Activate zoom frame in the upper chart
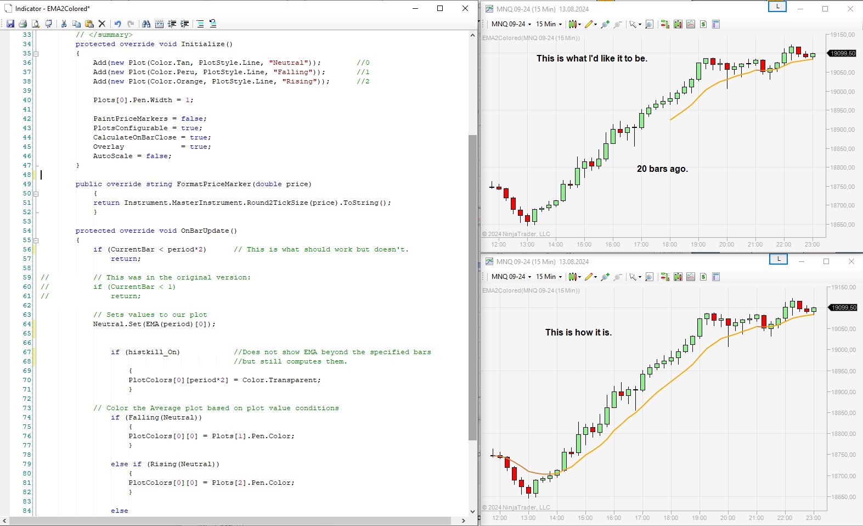Viewport: 863px width, 526px height. [650, 24]
